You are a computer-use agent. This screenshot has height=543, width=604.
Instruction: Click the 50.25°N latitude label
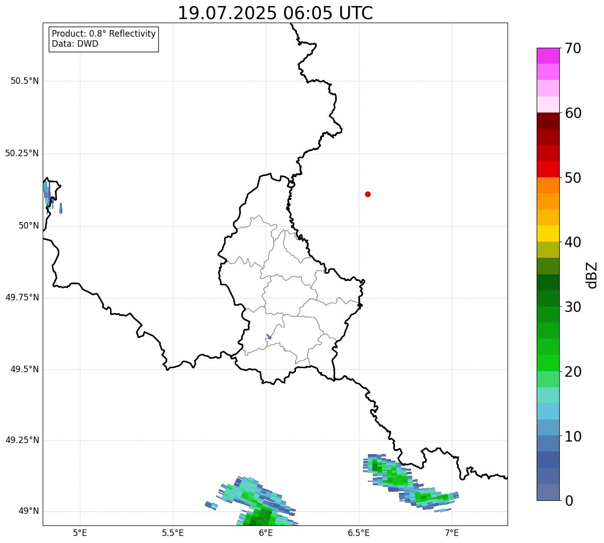point(22,153)
